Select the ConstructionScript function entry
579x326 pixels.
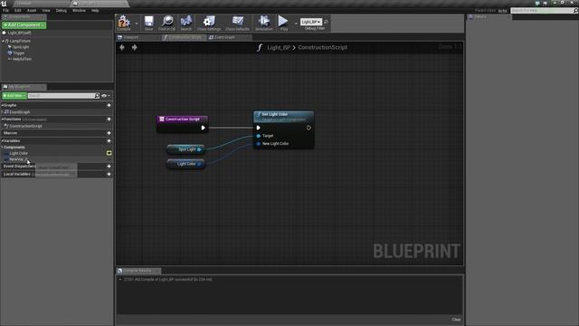point(57,126)
